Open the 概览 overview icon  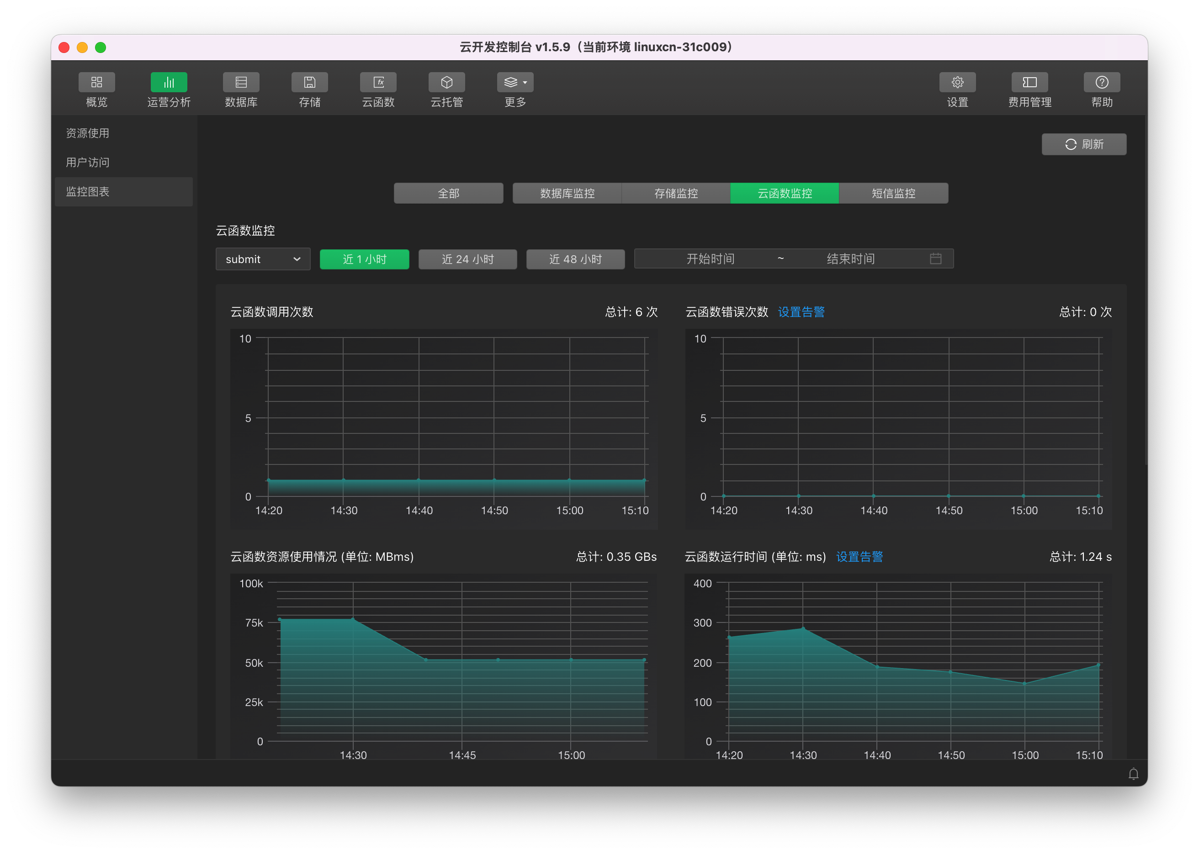pos(96,83)
